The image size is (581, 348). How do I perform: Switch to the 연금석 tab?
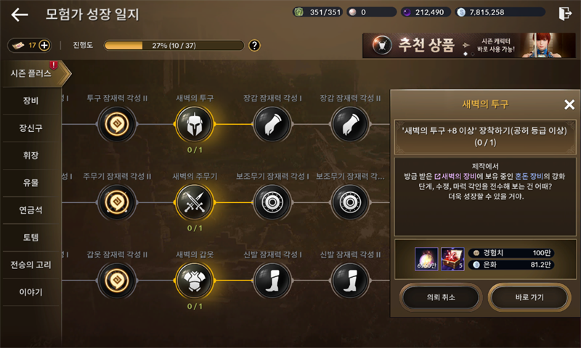pos(31,210)
